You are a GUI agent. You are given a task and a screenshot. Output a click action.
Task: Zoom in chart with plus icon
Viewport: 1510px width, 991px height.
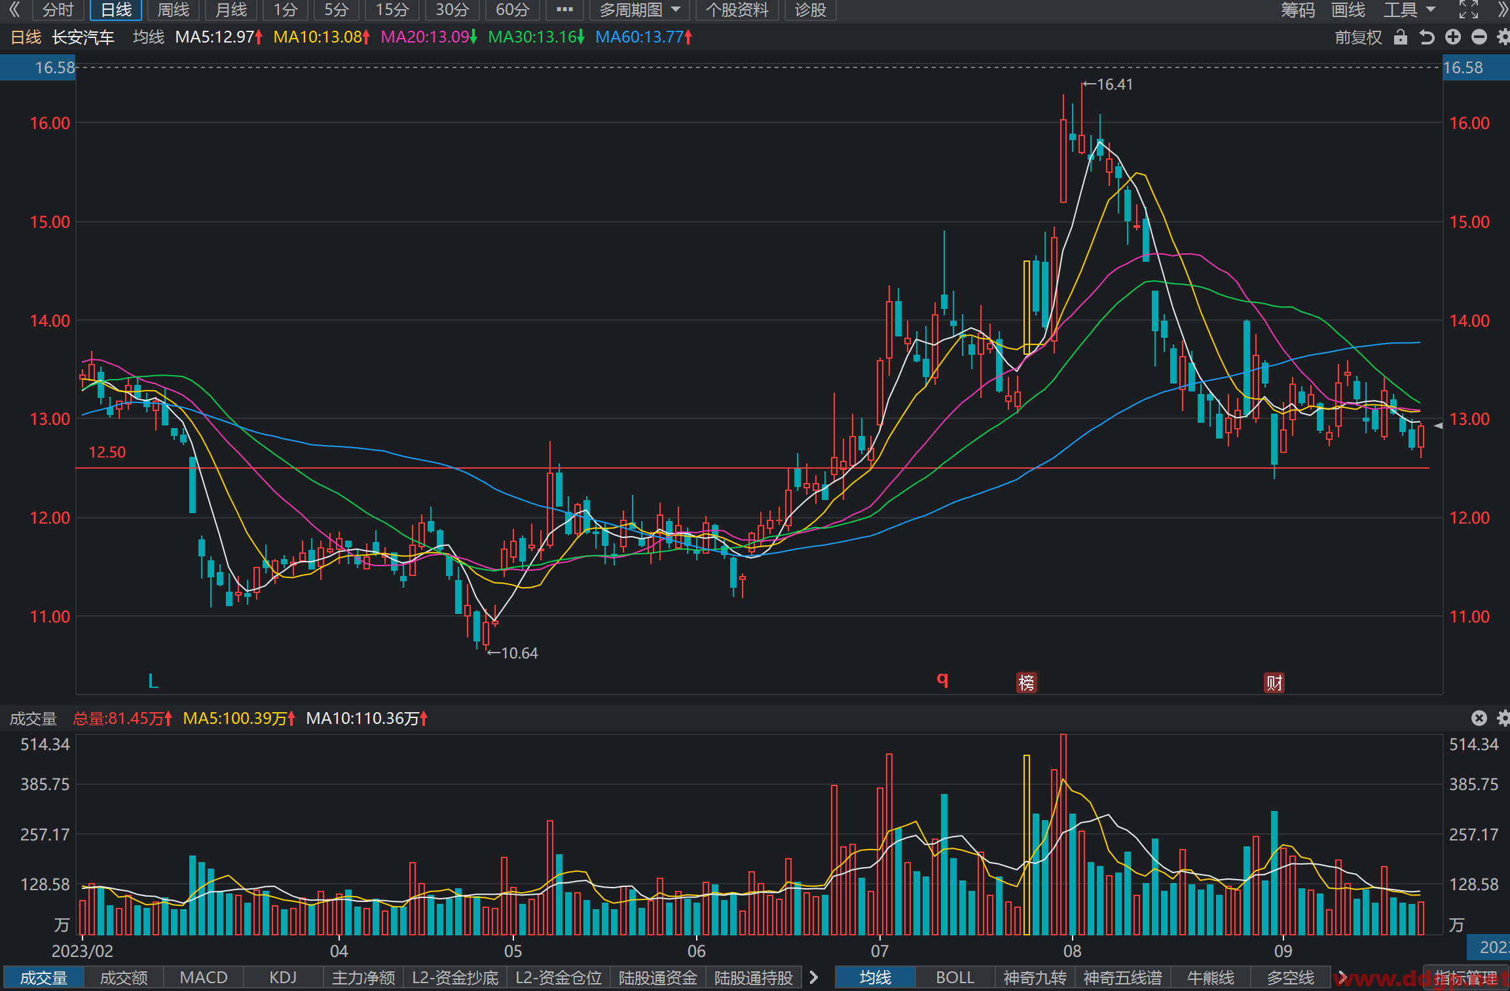point(1453,37)
